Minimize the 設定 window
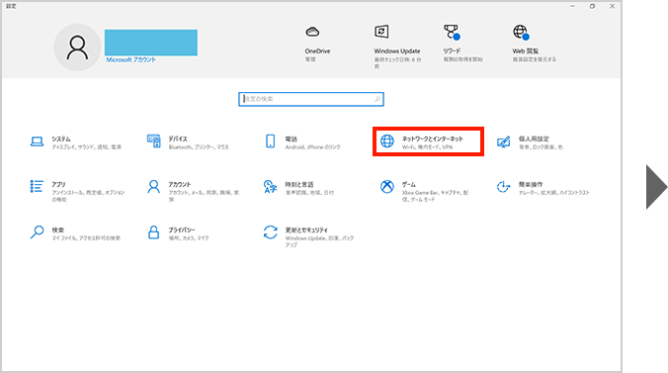 click(x=572, y=6)
